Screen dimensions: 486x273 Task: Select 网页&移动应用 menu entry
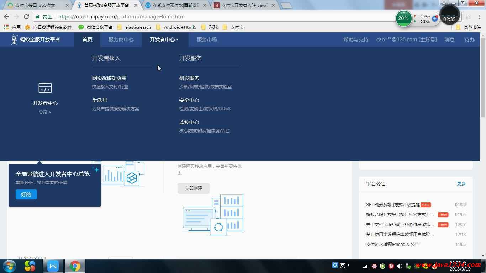pos(109,78)
